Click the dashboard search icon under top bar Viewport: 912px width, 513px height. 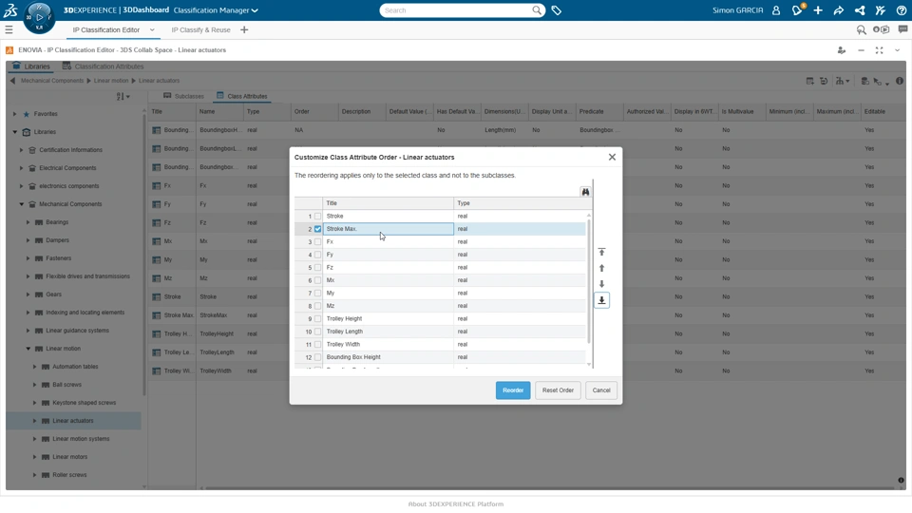pos(862,29)
